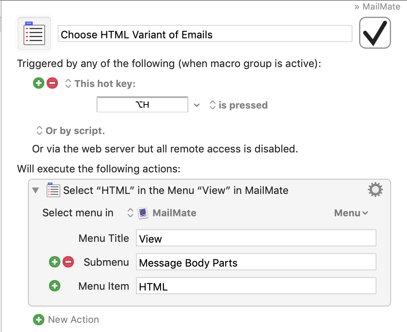Click the New Action label
407x332 pixels.
pyautogui.click(x=73, y=320)
